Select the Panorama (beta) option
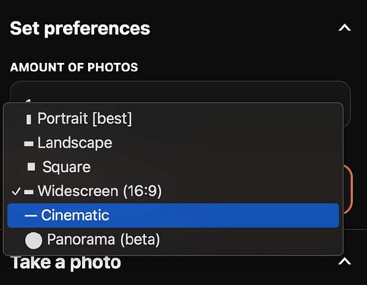The width and height of the screenshot is (367, 285). pyautogui.click(x=103, y=240)
